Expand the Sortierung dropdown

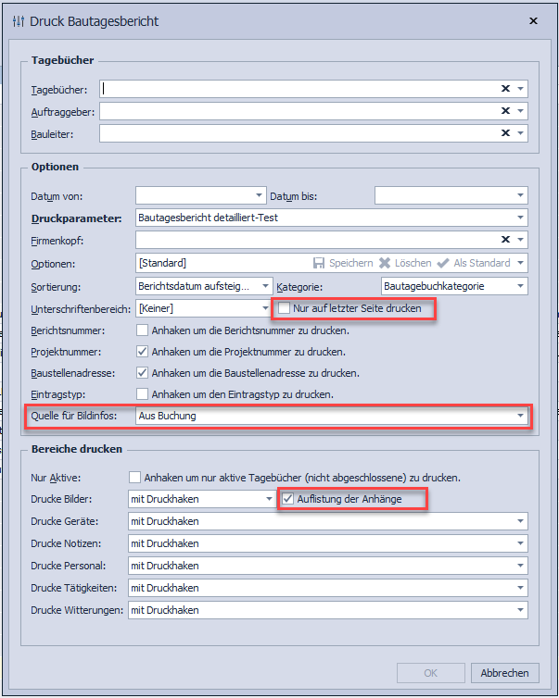coord(266,286)
